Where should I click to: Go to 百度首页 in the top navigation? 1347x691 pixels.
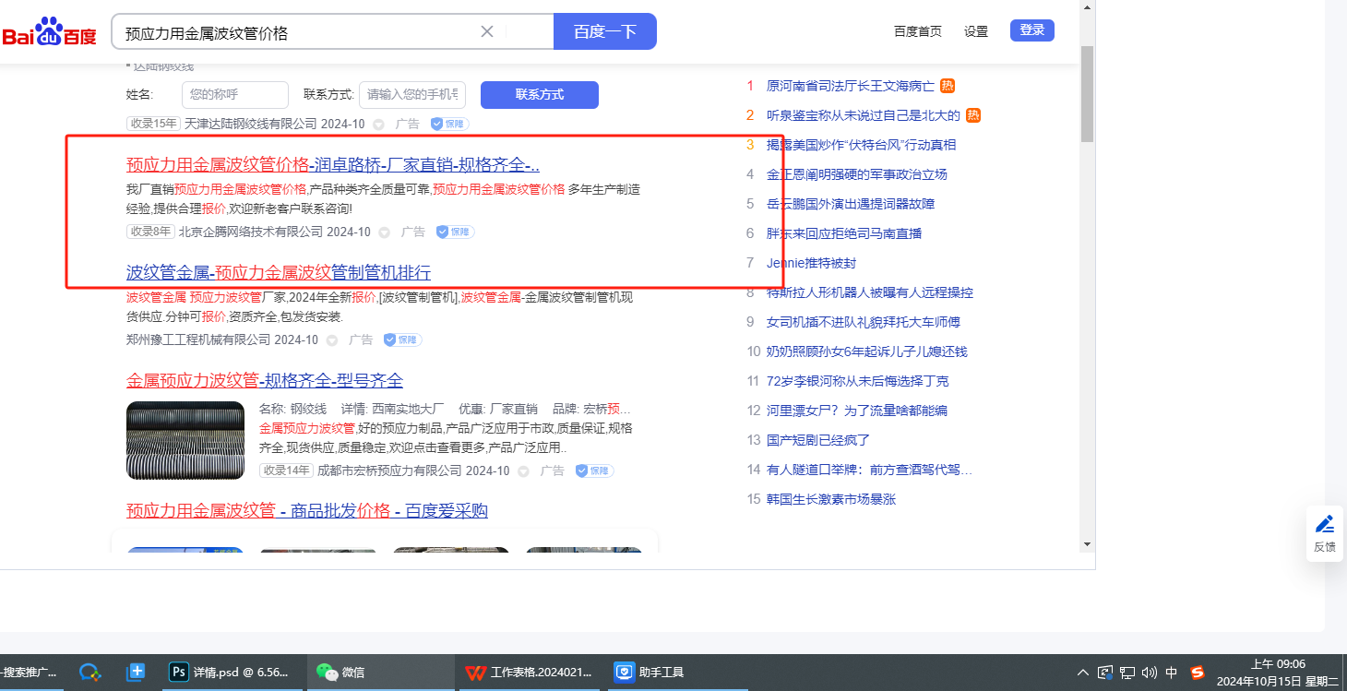pyautogui.click(x=917, y=31)
